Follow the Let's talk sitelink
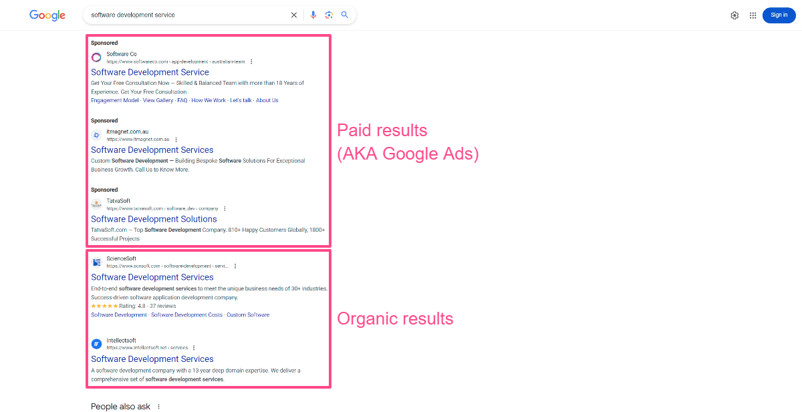The height and width of the screenshot is (412, 802). tap(241, 100)
